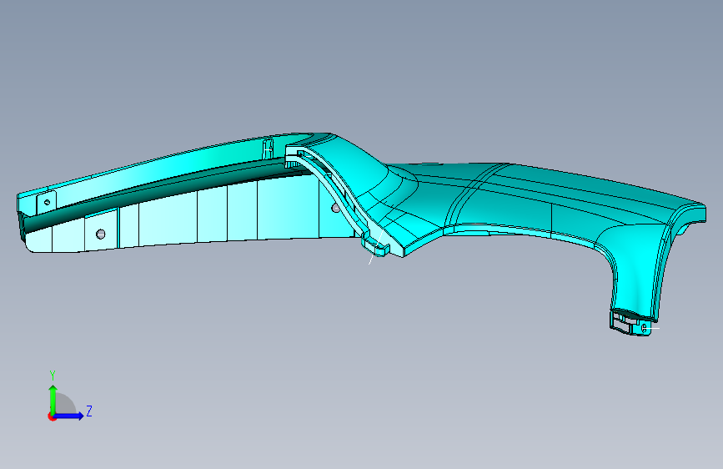
Task: Click the red origin ball of the triad
Action: tap(51, 416)
